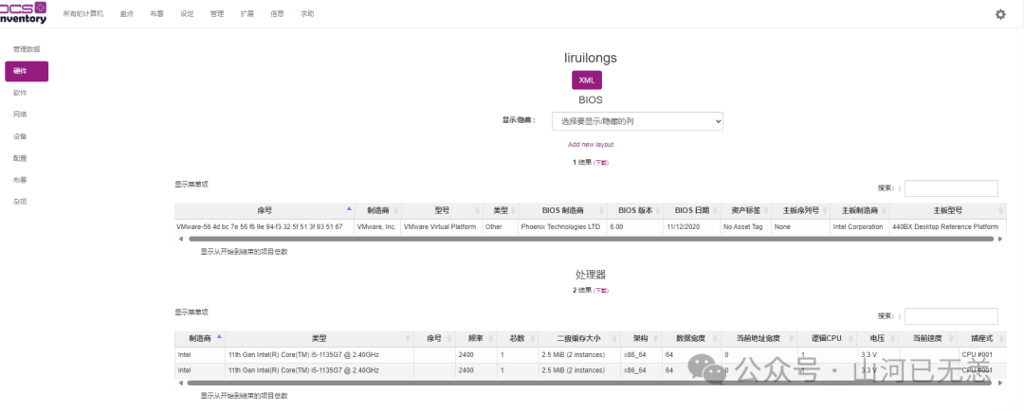This screenshot has height=411, width=1024.
Task: Sort by 主板制造商 column arrows
Action: (x=883, y=211)
